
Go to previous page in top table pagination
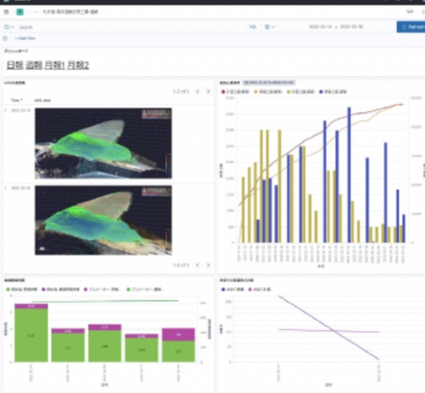pos(198,91)
